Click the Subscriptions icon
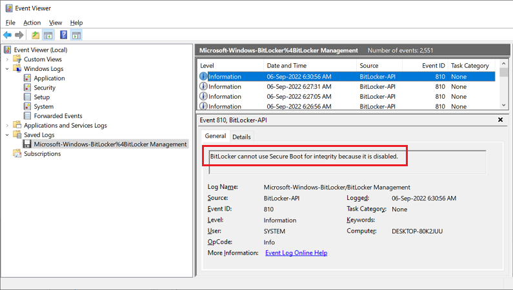Viewport: 513px width, 290px height. click(x=17, y=153)
